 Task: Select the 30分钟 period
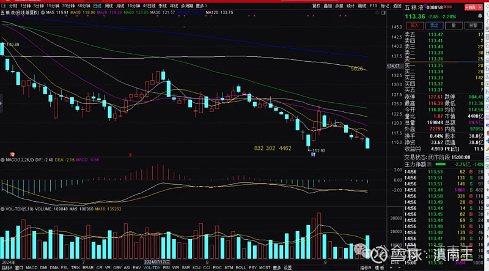tap(68, 6)
